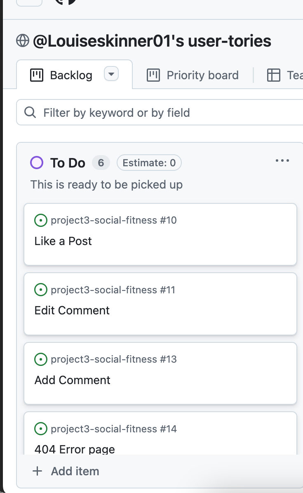Click the Backlog board view icon
This screenshot has height=493, width=303.
37,75
